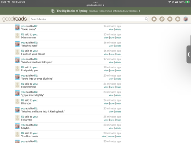Click the page scrollbar on the right edge

[190, 40]
